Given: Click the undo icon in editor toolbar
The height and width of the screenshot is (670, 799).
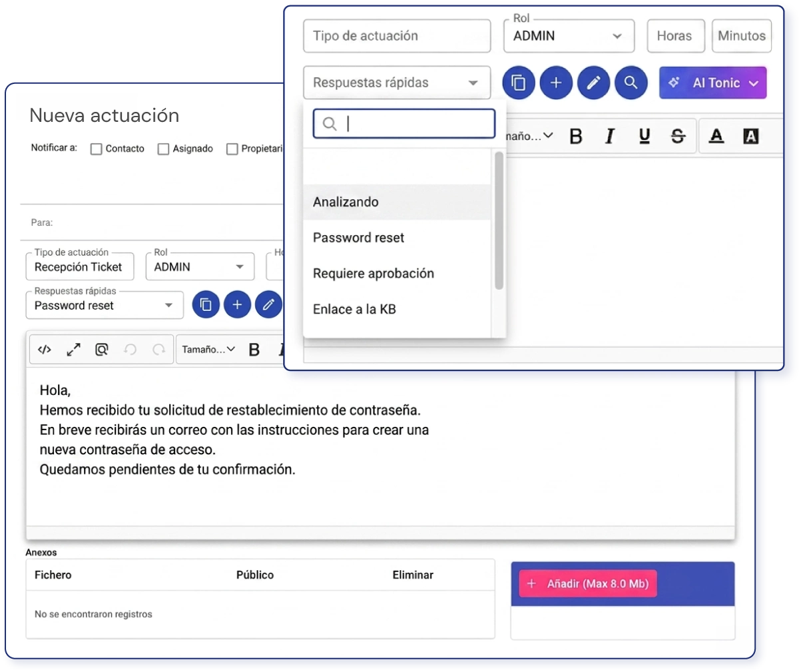Looking at the screenshot, I should click(x=131, y=349).
